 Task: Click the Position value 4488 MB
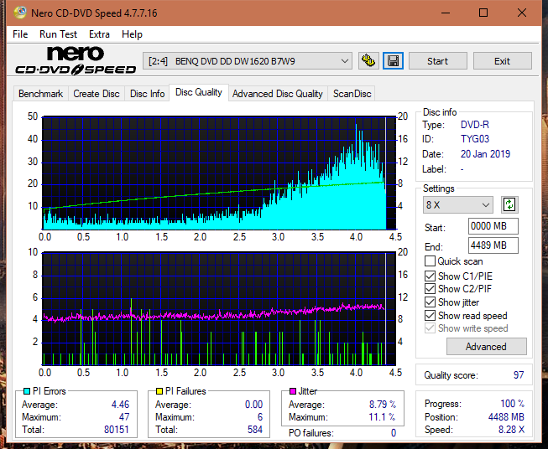click(x=506, y=416)
